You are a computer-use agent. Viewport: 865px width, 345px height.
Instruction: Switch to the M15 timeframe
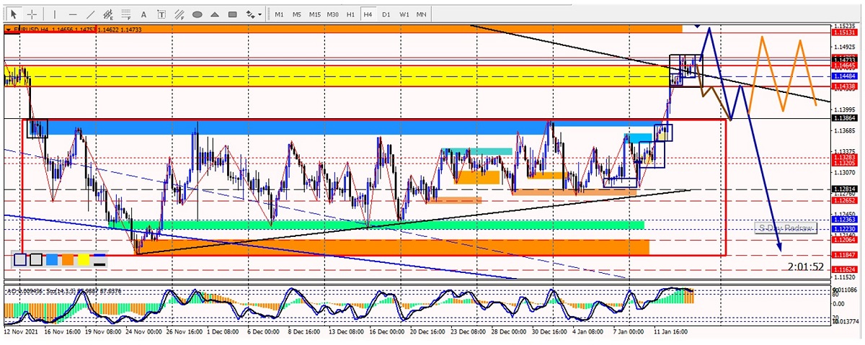point(315,14)
